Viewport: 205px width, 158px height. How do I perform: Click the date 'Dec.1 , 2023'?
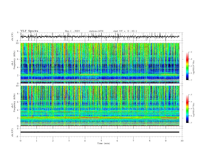point(72,31)
